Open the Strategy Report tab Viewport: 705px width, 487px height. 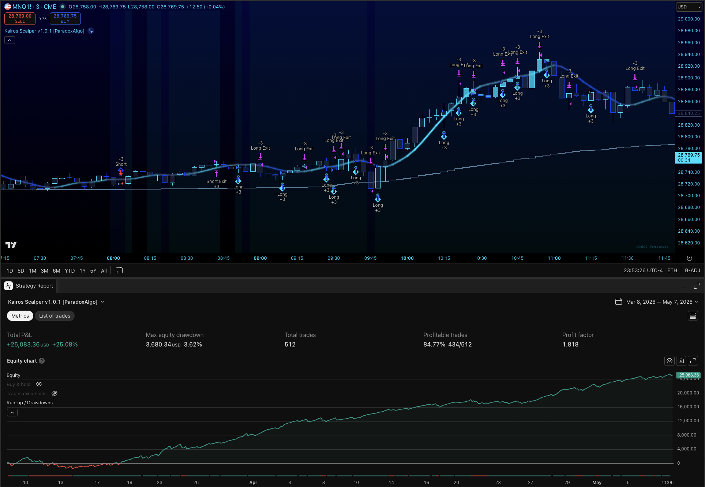click(x=29, y=286)
